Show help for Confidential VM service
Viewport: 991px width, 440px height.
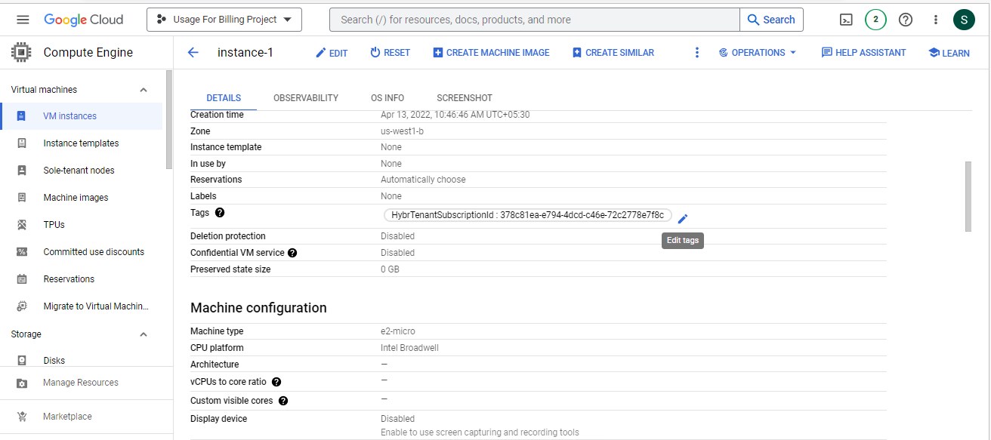coord(292,253)
